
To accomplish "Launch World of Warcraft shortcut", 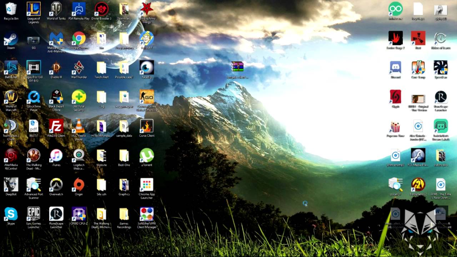I will pyautogui.click(x=11, y=97).
